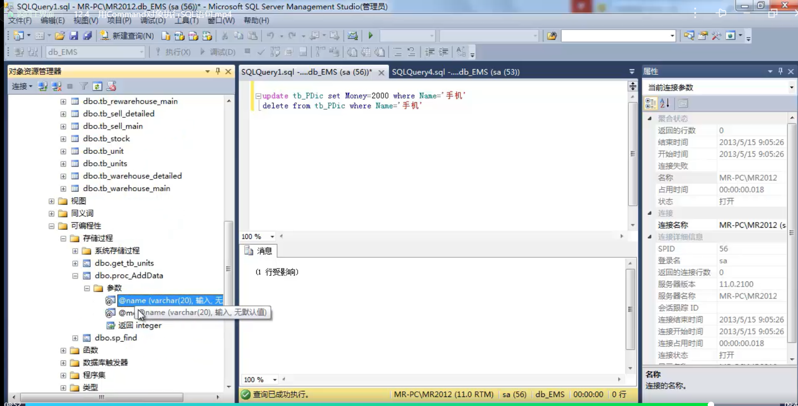Click the Comment Out Lines icon
798x406 pixels.
(397, 52)
